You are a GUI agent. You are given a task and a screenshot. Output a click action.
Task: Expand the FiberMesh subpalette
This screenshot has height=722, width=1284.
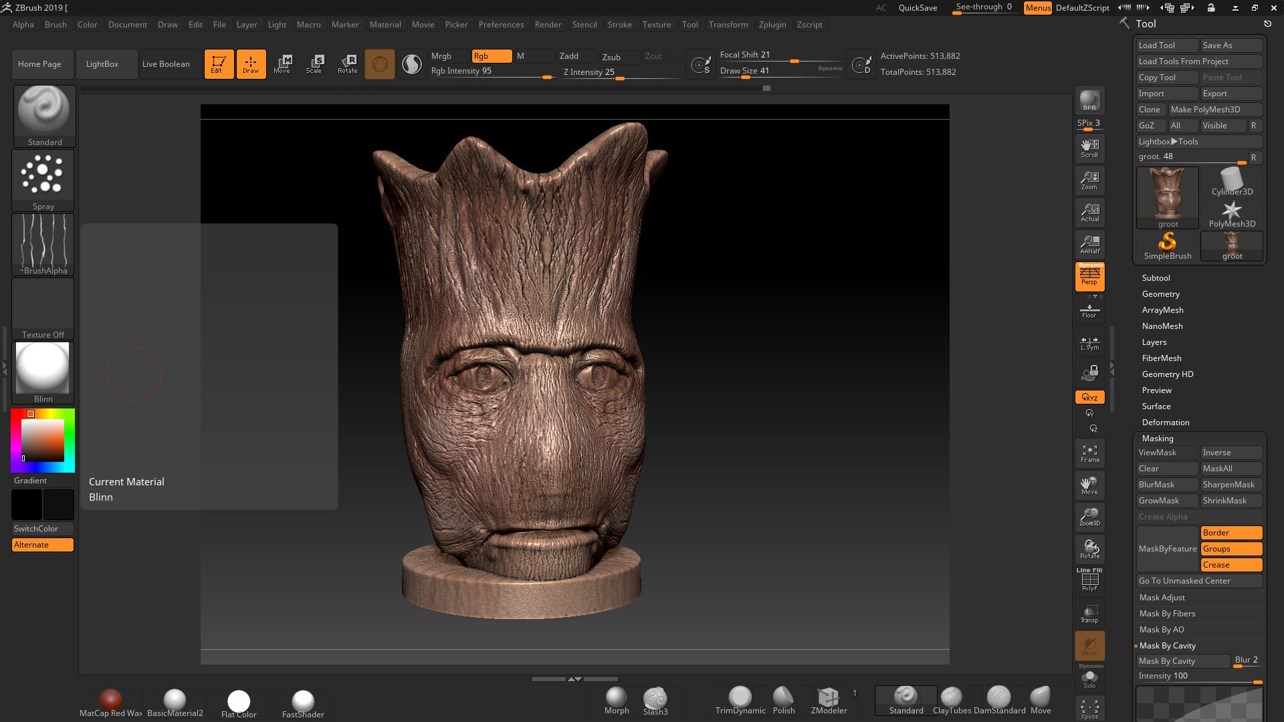[1162, 358]
